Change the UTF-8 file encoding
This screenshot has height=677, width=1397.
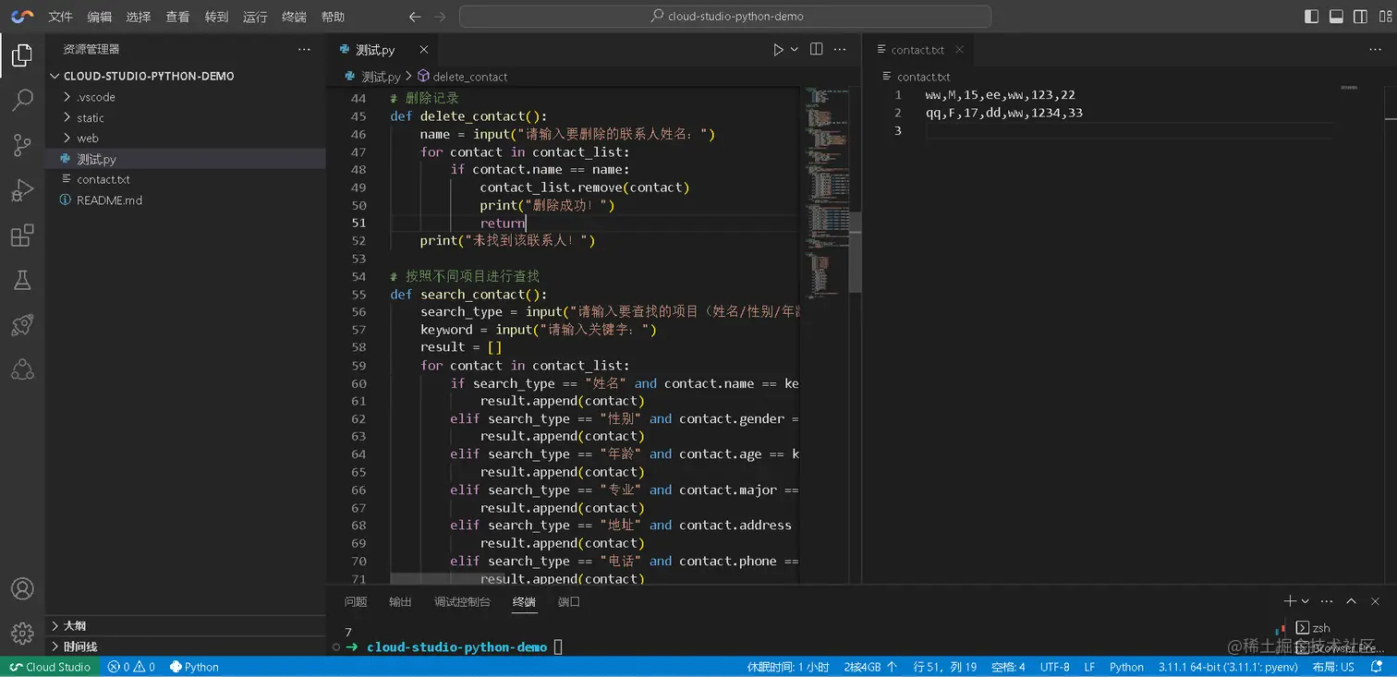[1054, 667]
